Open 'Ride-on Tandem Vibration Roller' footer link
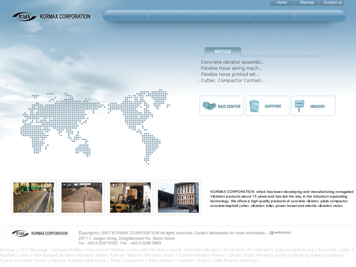This screenshot has height=267, width=356. point(142,255)
